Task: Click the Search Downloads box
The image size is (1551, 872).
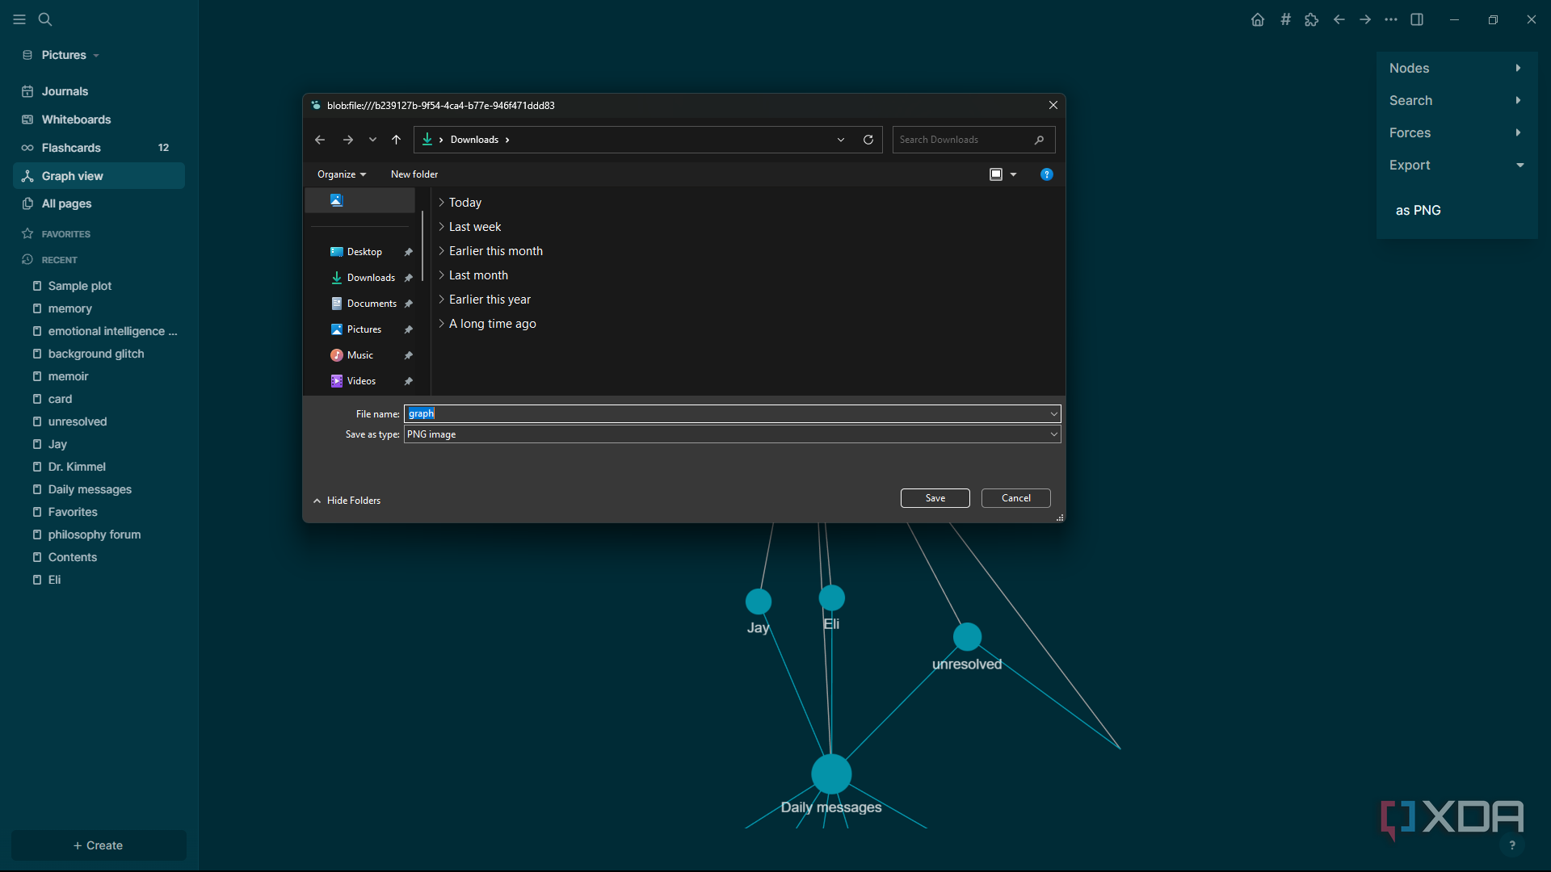Action: tap(973, 140)
